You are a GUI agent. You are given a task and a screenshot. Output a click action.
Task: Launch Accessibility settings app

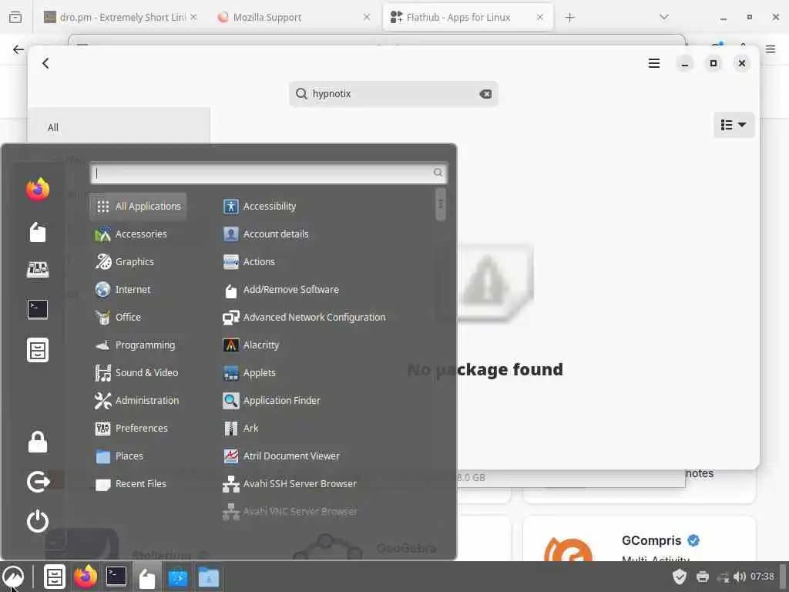(260, 207)
